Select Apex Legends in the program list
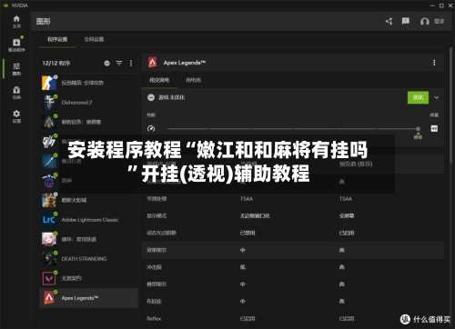This screenshot has width=455, height=329. coord(88,298)
